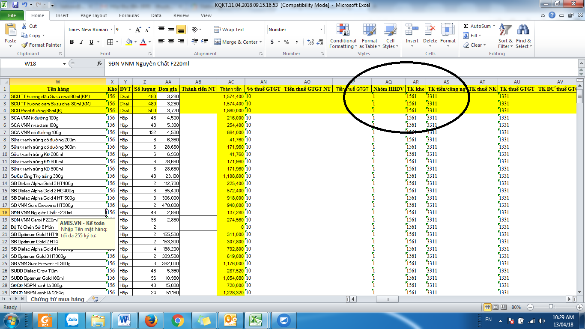Align text right in cell
Image resolution: width=585 pixels, height=329 pixels.
click(181, 42)
